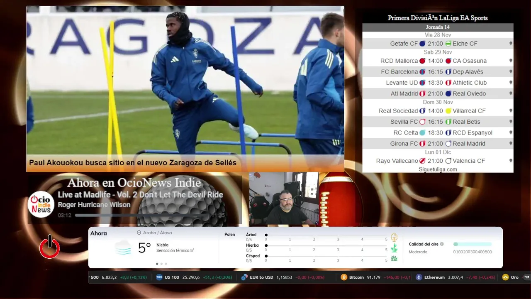Click the Elche CF crest icon
This screenshot has height=299, width=531.
[448, 44]
